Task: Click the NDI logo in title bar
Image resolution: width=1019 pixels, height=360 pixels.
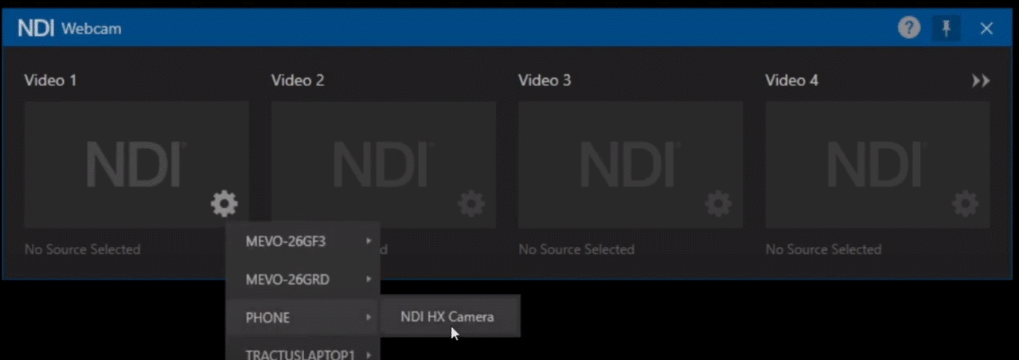Action: tap(37, 29)
